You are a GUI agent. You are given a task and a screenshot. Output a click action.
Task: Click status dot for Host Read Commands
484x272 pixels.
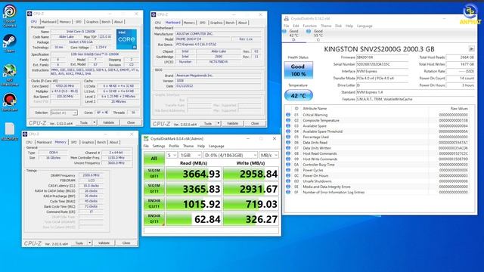click(288, 153)
